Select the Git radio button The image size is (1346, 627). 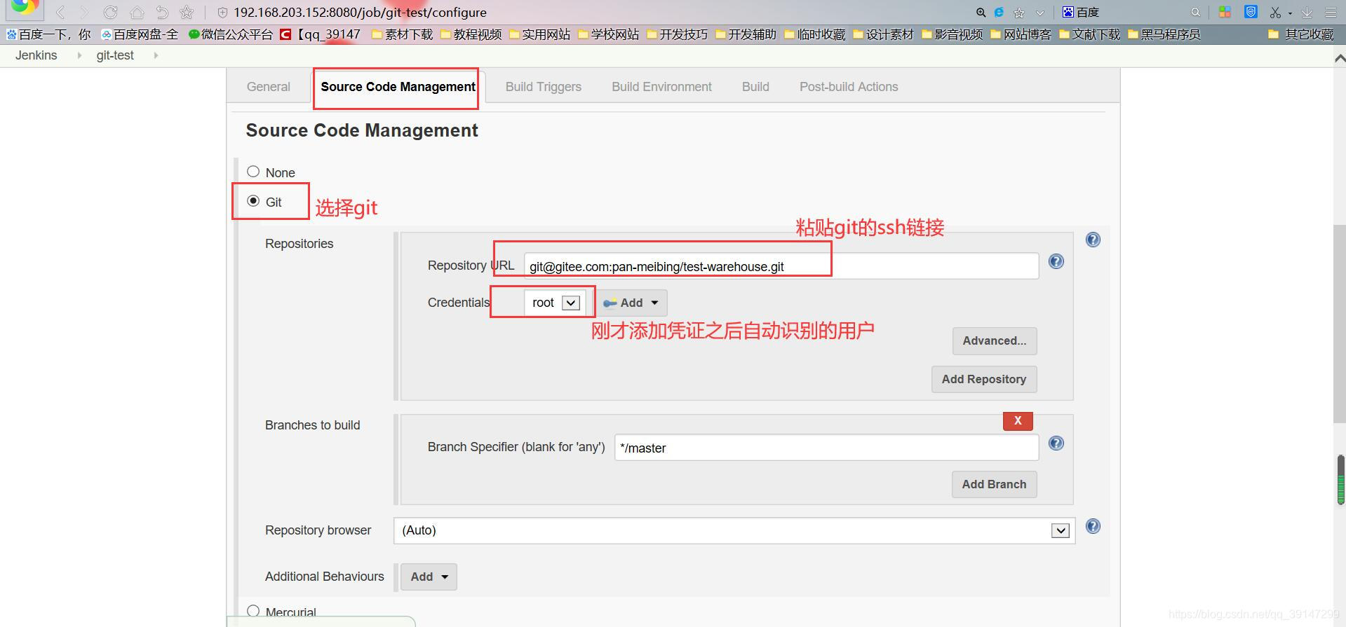pos(253,201)
